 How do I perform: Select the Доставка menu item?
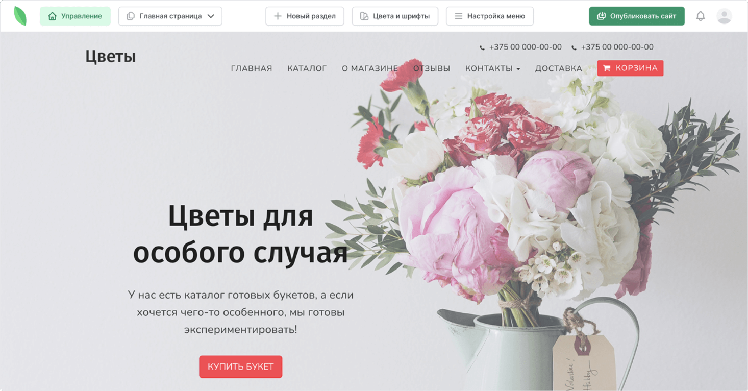coord(559,68)
